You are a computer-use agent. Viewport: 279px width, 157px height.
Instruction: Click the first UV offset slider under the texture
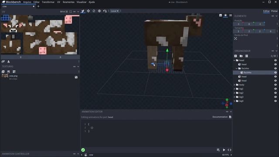[20, 57]
